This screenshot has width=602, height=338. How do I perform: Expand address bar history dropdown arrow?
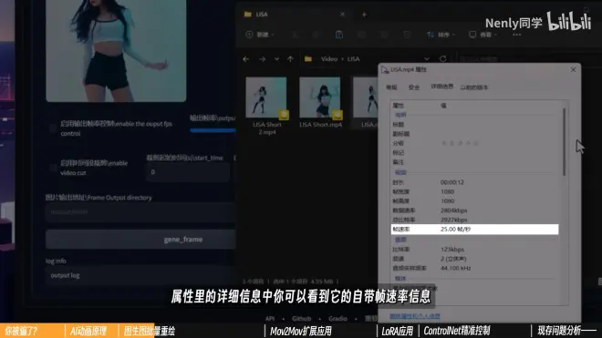click(427, 59)
